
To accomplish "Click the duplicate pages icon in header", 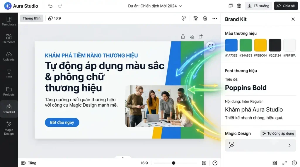I will (x=231, y=6).
